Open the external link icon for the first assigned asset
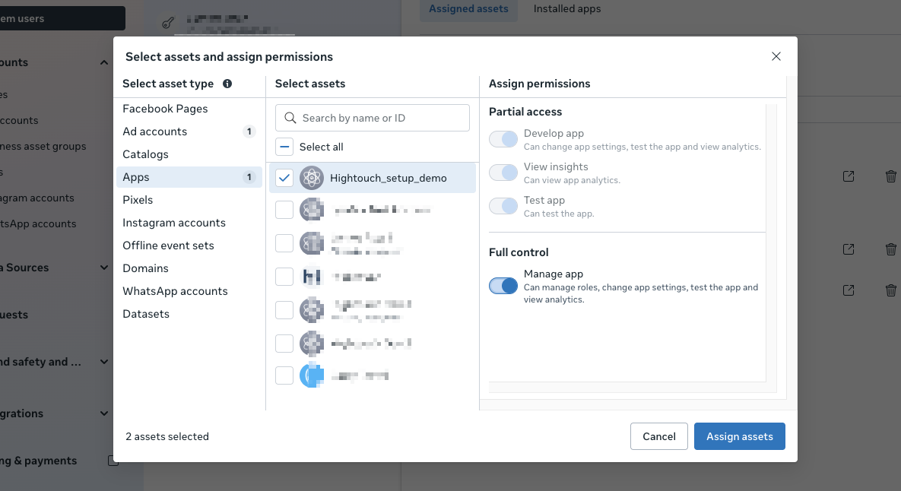 click(848, 176)
